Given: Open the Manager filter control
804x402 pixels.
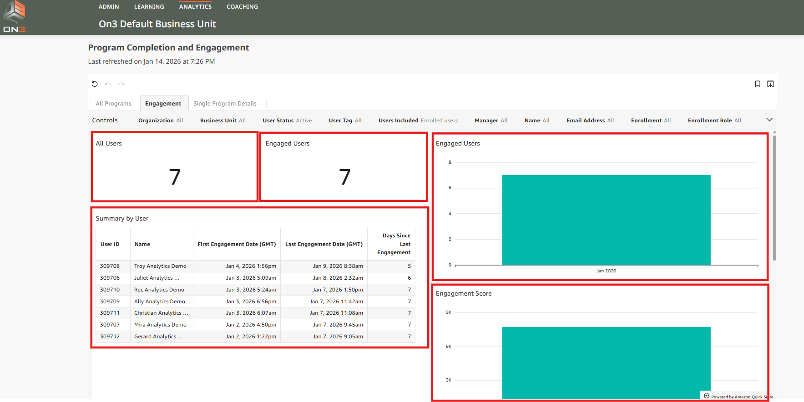Looking at the screenshot, I should (491, 121).
